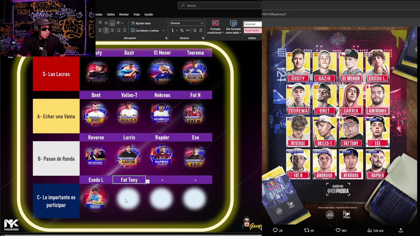
Task: Open the Ayuda ribbon tab
Action: click(149, 14)
